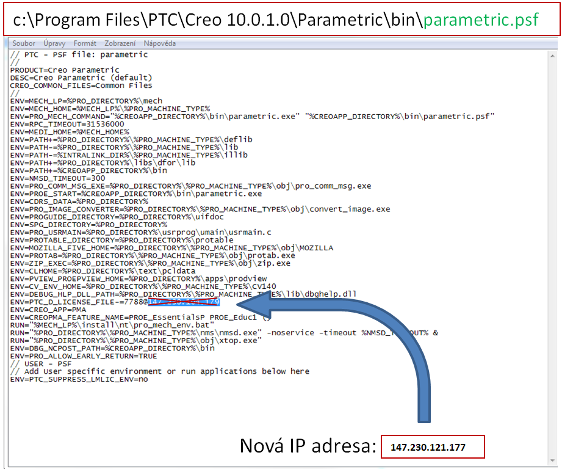Click the ENV=PRO_IMAGE_CONVERTER line
The image size is (562, 469).
200,209
